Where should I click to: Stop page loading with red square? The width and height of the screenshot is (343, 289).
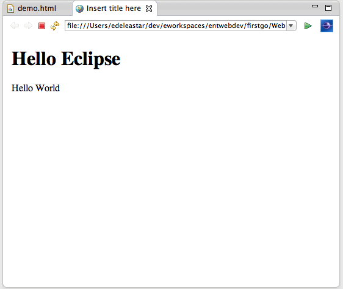click(42, 26)
